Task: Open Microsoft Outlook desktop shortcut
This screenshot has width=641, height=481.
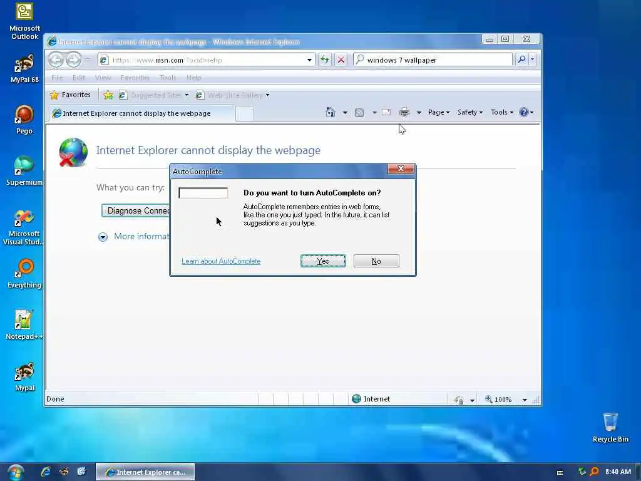Action: [x=24, y=21]
